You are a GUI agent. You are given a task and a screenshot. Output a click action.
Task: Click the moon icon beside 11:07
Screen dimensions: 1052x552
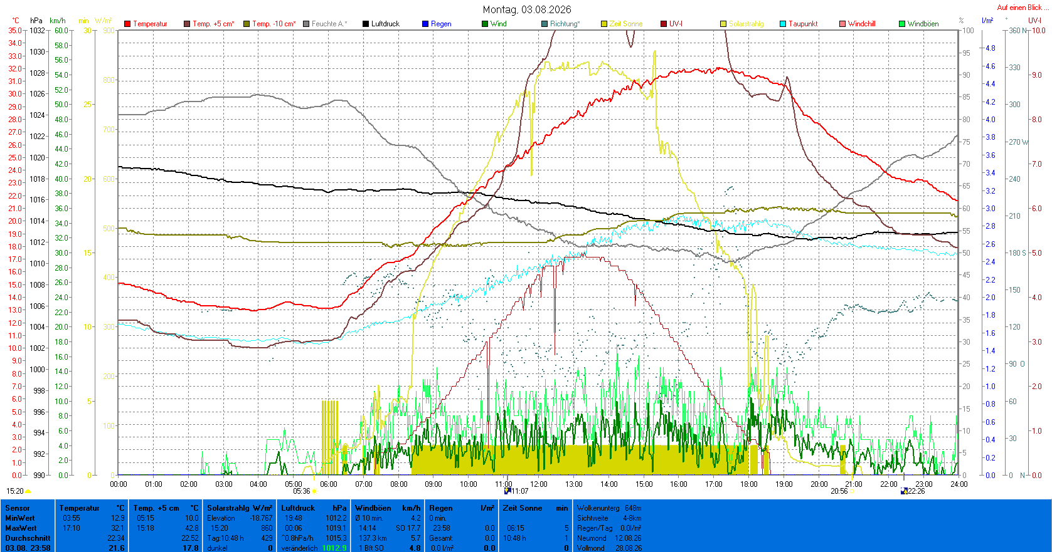pos(507,491)
